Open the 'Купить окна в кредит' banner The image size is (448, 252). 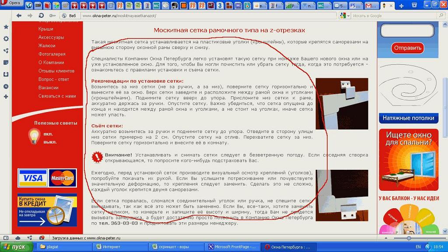point(47,210)
